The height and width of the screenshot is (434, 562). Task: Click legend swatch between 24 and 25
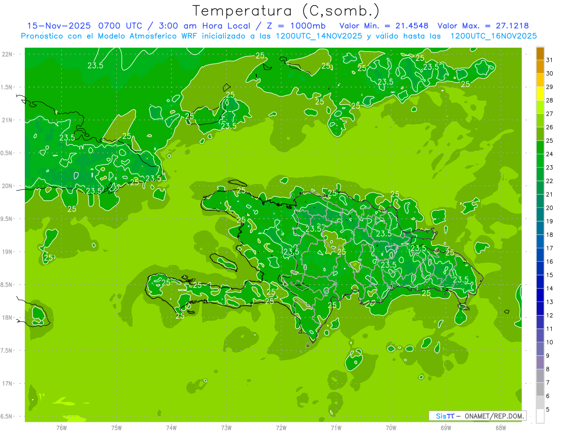pos(540,147)
